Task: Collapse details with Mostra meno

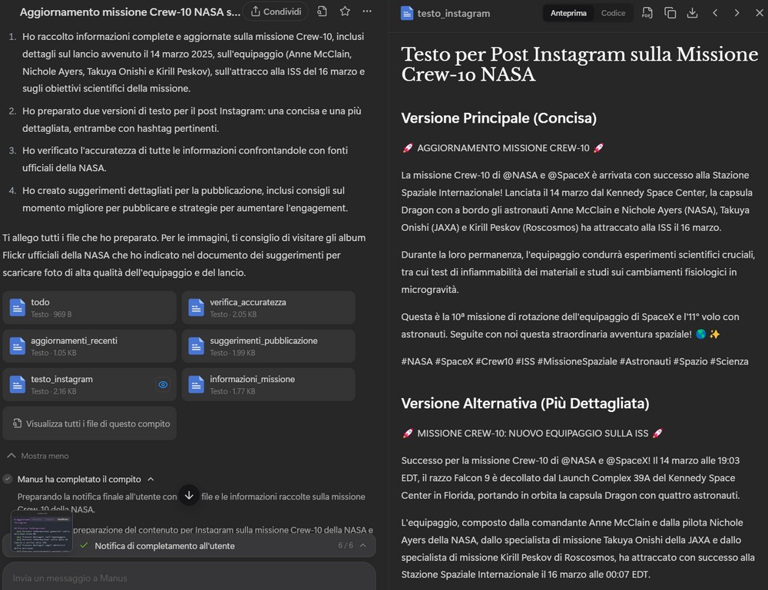Action: point(38,456)
